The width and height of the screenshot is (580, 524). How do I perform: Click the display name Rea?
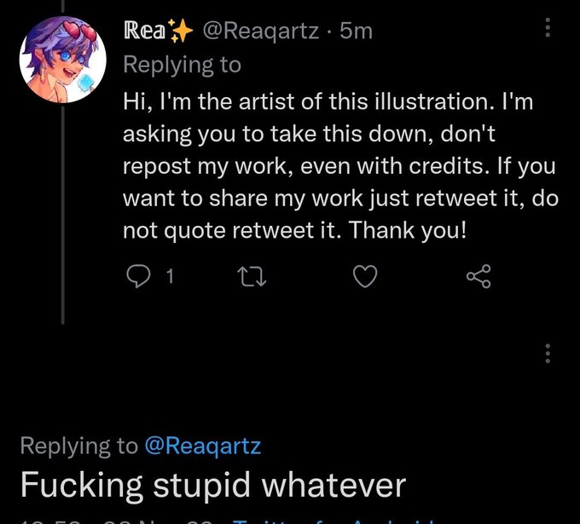[144, 31]
